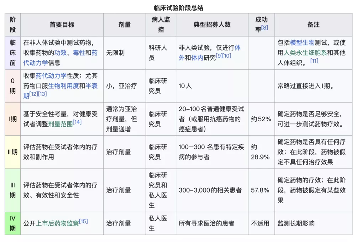The height and width of the screenshot is (242, 356).
Task: Click footnote [13] in the 0期 row
Action: click(x=42, y=94)
